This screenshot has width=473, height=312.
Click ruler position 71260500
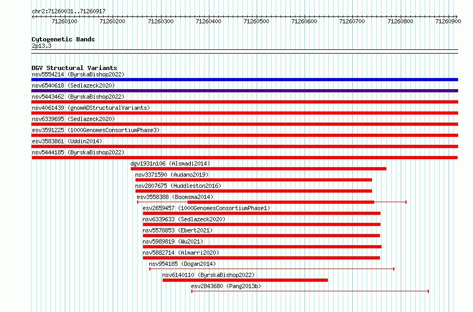click(256, 21)
